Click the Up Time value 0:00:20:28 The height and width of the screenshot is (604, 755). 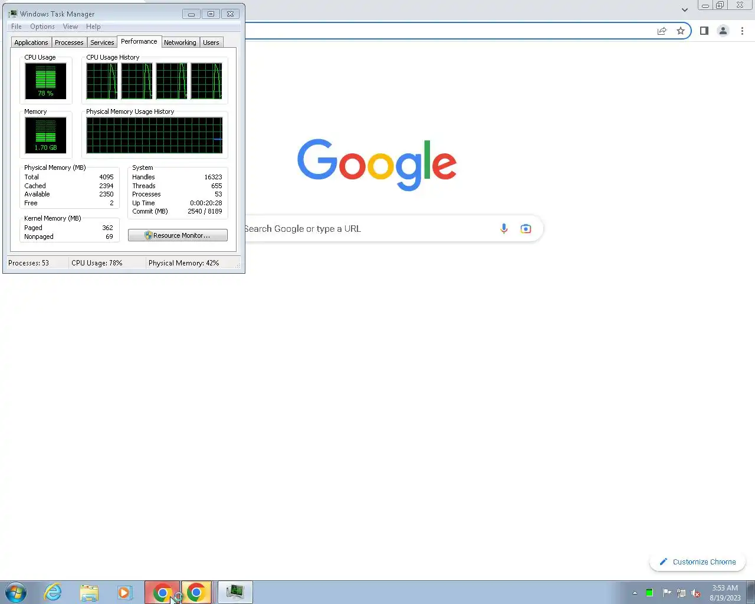[x=206, y=203]
